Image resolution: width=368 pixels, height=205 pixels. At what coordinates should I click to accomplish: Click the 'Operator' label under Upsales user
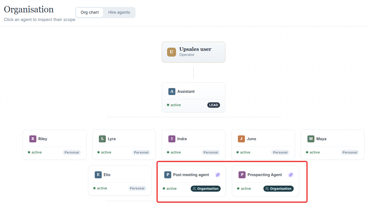click(187, 55)
